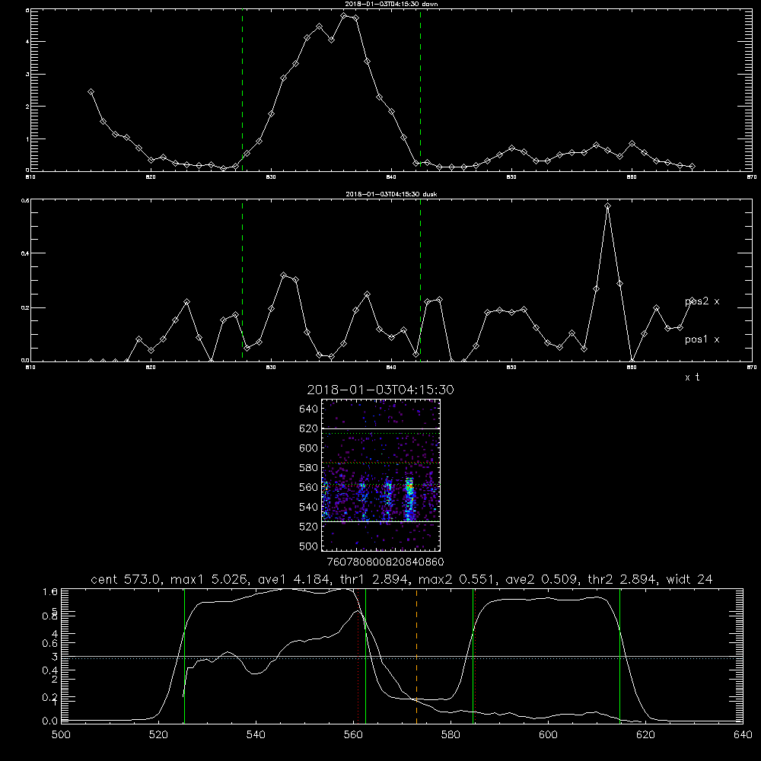
Task: Click left green dashed line in dawn plot
Action: tap(242, 91)
